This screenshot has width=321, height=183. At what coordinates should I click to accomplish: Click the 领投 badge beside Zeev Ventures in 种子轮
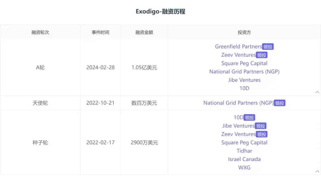tap(262, 134)
